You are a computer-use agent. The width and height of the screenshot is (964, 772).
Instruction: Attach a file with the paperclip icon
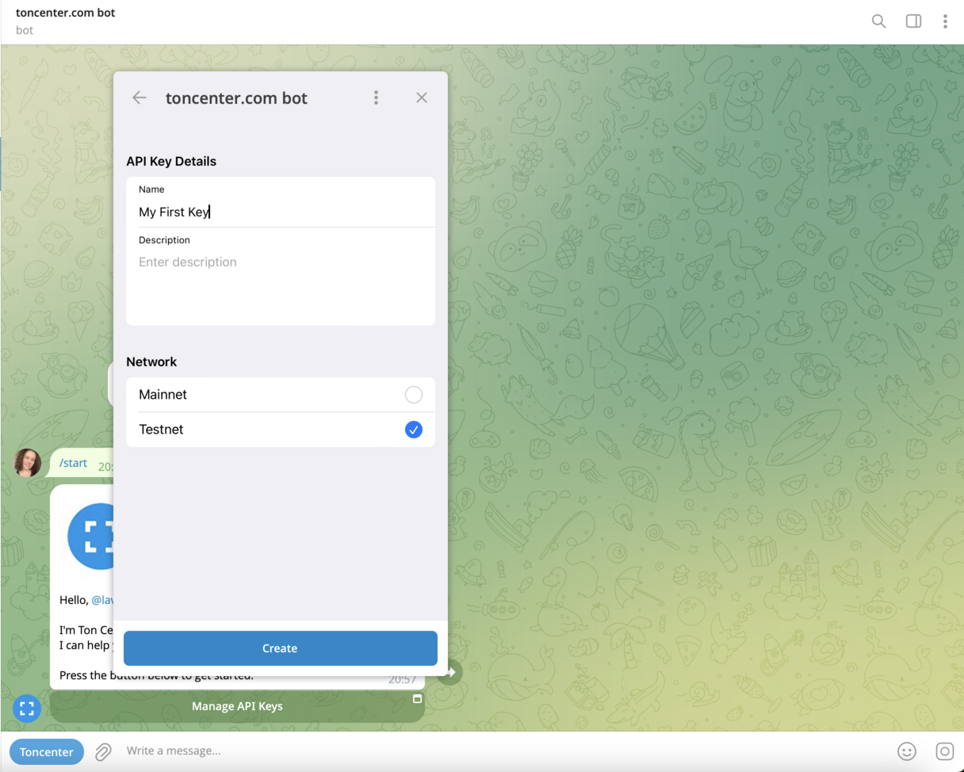pos(101,751)
